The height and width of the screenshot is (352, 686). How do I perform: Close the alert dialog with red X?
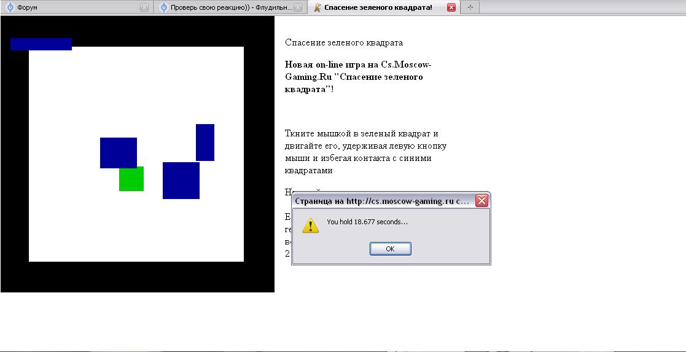click(482, 201)
